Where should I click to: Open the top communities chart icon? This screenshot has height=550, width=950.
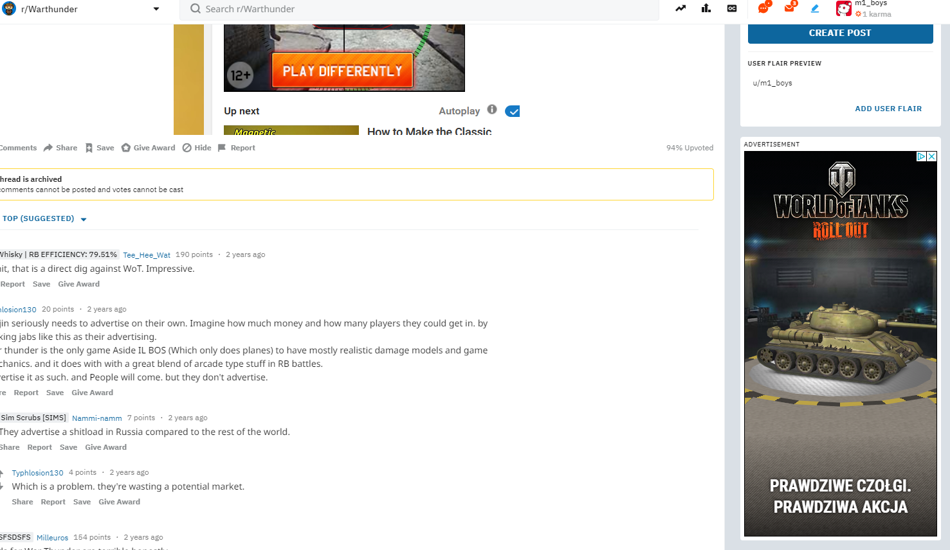pos(706,9)
